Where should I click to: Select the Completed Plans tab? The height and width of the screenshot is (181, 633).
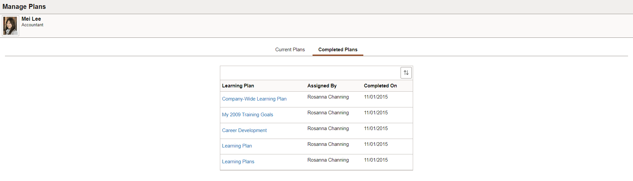coord(338,50)
